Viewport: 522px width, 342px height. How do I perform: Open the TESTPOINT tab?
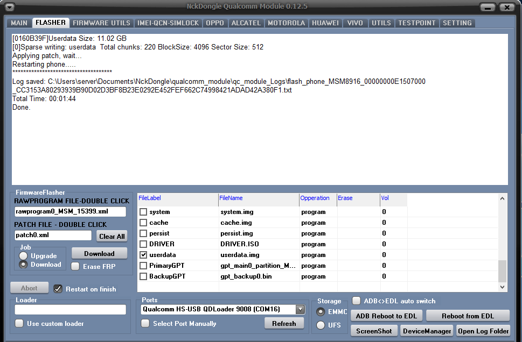pos(417,23)
